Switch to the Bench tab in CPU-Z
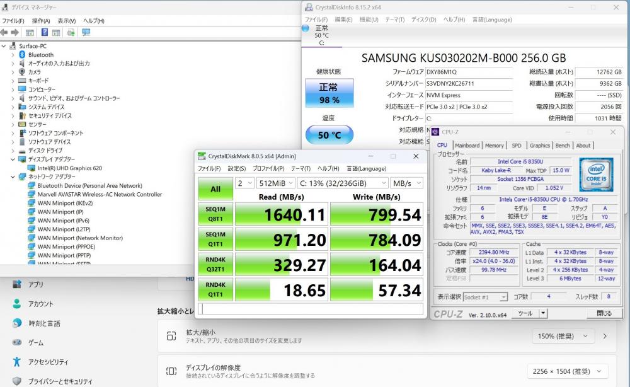630x387 pixels. (563, 146)
